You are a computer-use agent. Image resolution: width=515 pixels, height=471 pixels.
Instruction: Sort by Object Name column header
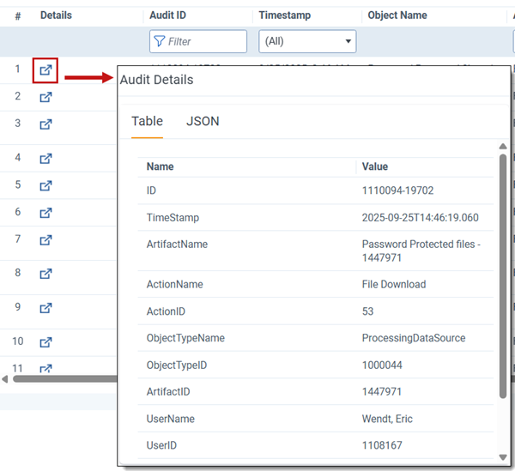[x=397, y=15]
